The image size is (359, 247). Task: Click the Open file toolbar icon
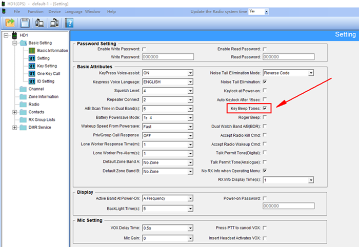(9, 23)
